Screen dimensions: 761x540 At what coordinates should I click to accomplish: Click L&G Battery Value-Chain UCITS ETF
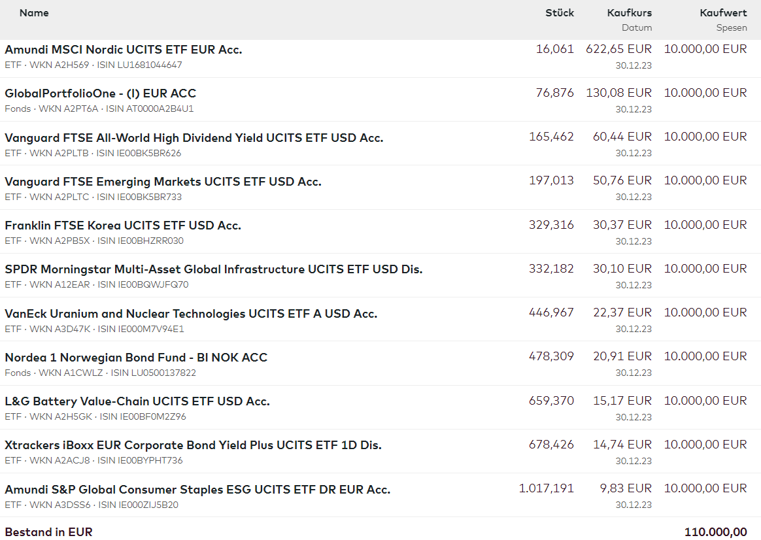137,401
